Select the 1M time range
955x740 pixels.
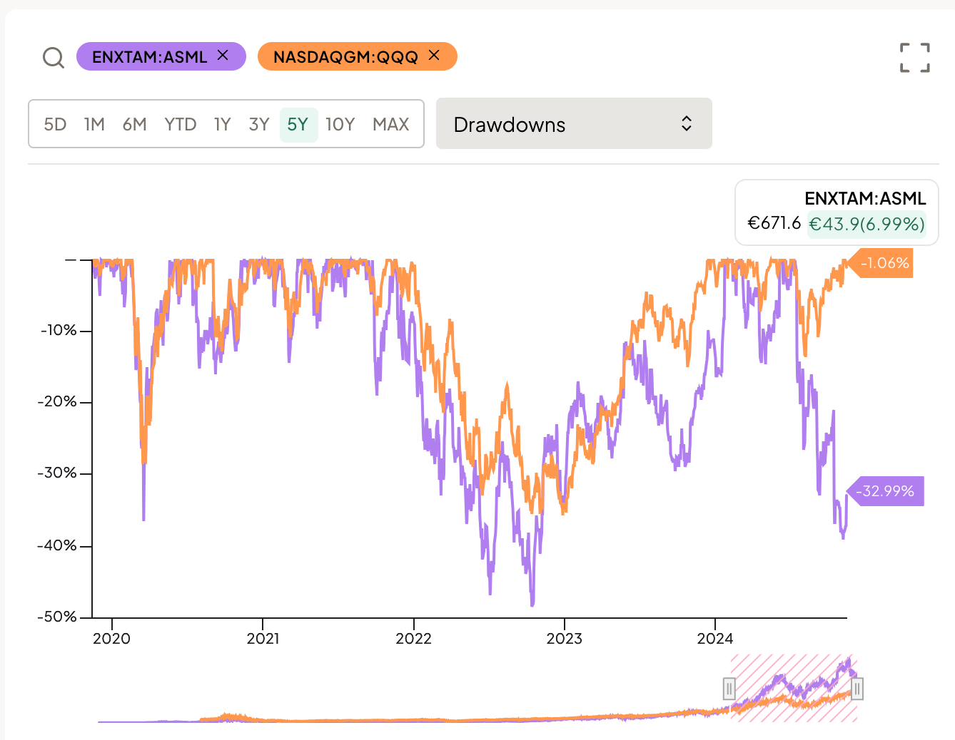pyautogui.click(x=94, y=124)
